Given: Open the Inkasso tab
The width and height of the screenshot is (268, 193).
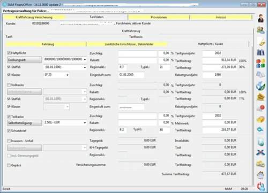Looking at the screenshot, I should point(221,17).
